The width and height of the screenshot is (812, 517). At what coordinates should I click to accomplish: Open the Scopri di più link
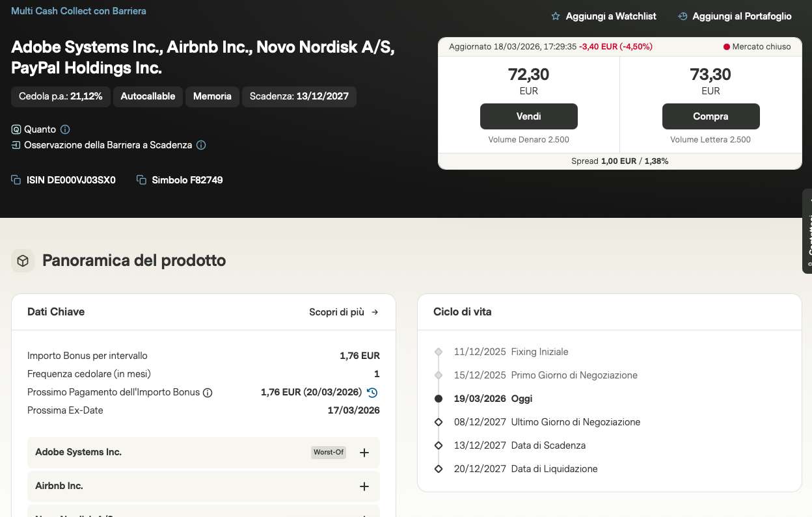click(344, 312)
